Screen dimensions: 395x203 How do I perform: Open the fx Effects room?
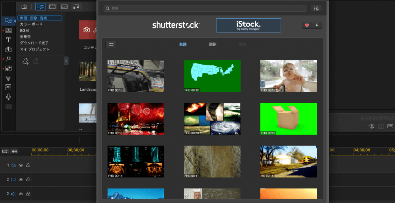pyautogui.click(x=8, y=59)
